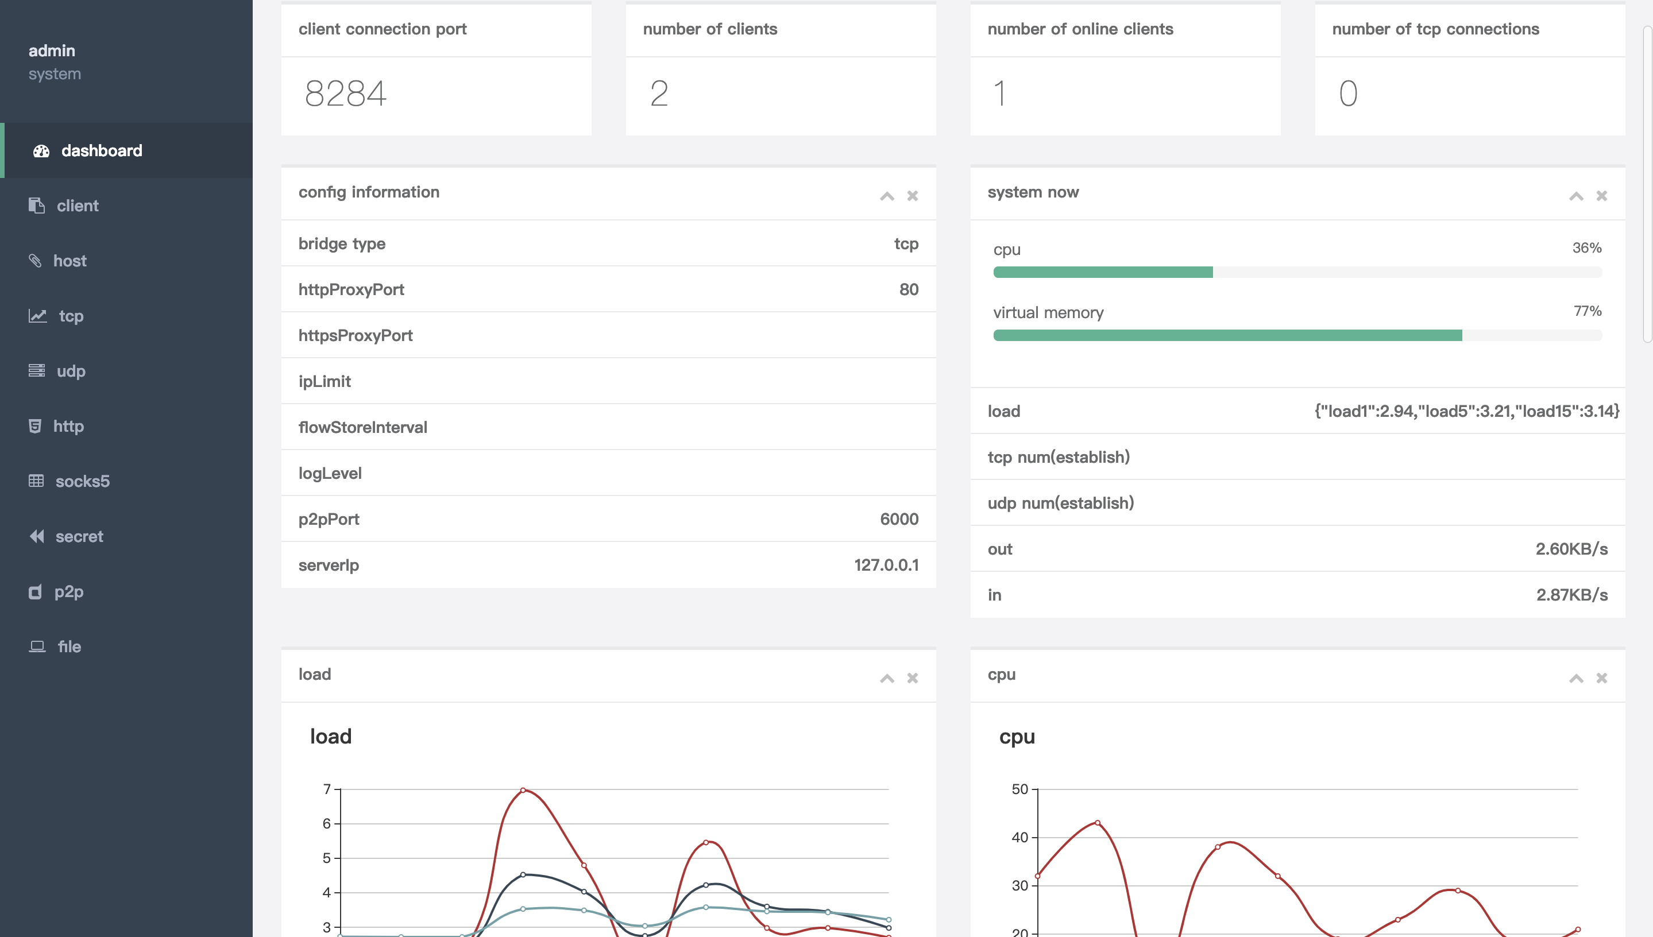Collapse the config information panel

[x=887, y=195]
